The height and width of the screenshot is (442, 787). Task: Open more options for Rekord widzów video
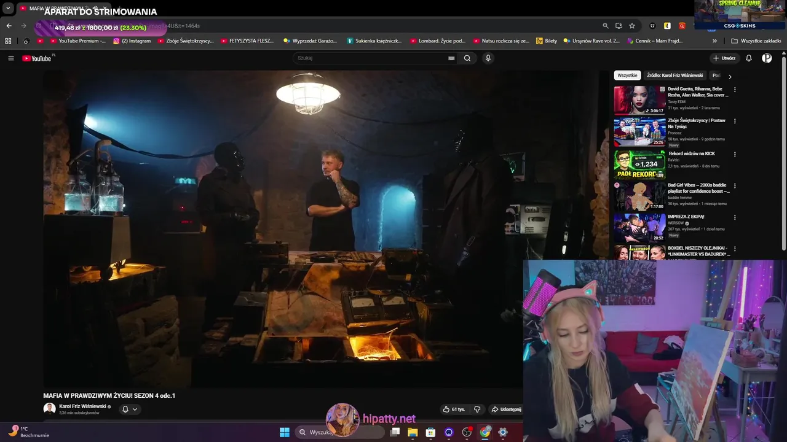[x=735, y=154]
